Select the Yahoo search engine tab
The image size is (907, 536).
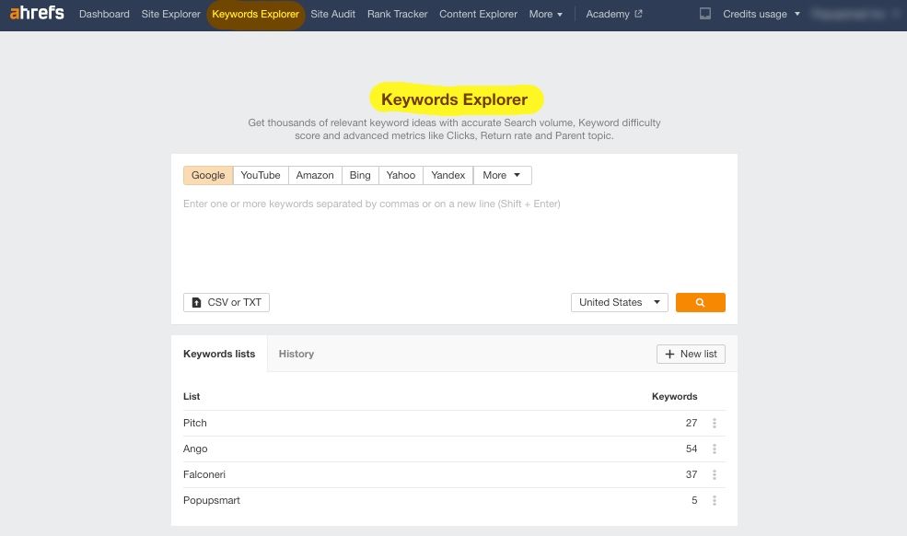(x=401, y=175)
